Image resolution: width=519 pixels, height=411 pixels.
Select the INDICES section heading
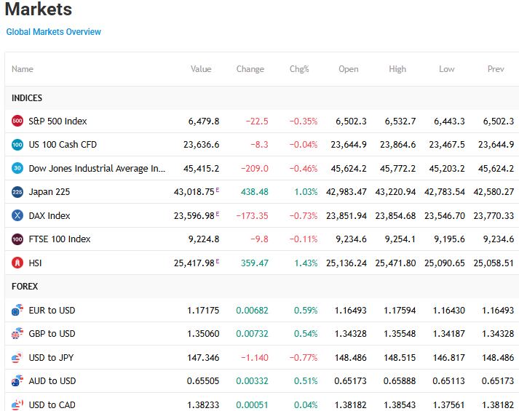(x=27, y=98)
